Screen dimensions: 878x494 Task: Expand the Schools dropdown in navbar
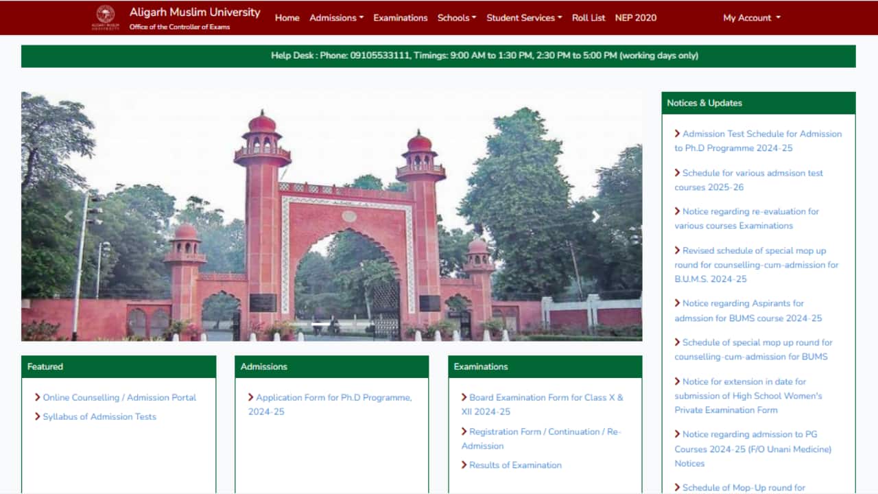pos(456,18)
